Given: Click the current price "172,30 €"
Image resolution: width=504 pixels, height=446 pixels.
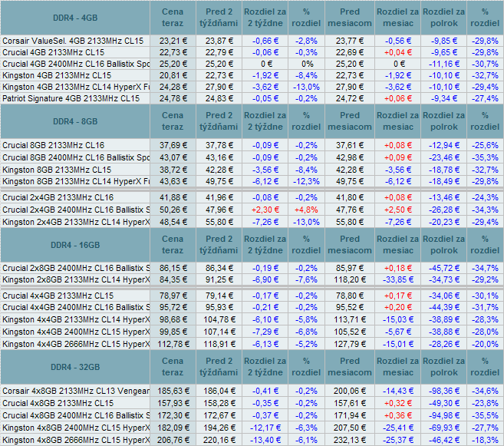Looking at the screenshot, I should coord(173,415).
